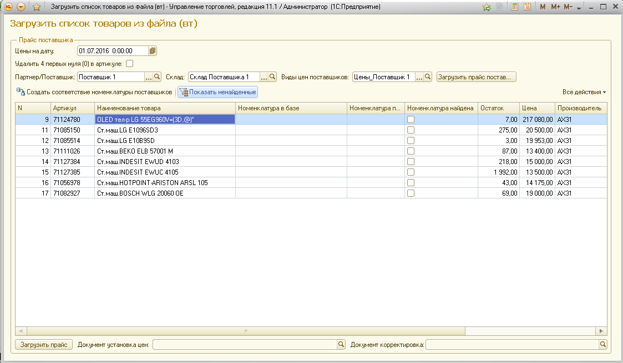Click the M memory button
Image resolution: width=623 pixels, height=363 pixels.
coord(543,7)
